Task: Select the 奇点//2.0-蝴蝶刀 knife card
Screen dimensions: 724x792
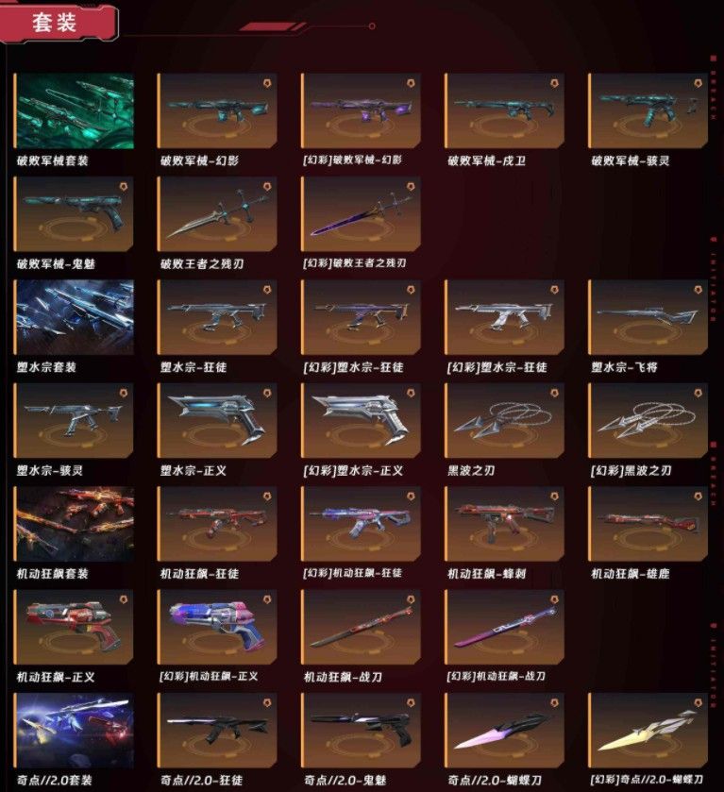Action: [x=504, y=731]
